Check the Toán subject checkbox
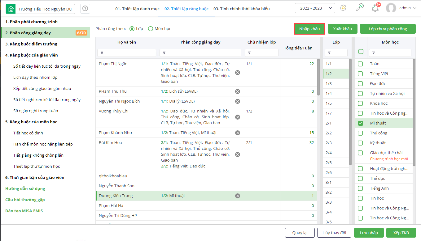This screenshot has width=421, height=241. pos(361,64)
